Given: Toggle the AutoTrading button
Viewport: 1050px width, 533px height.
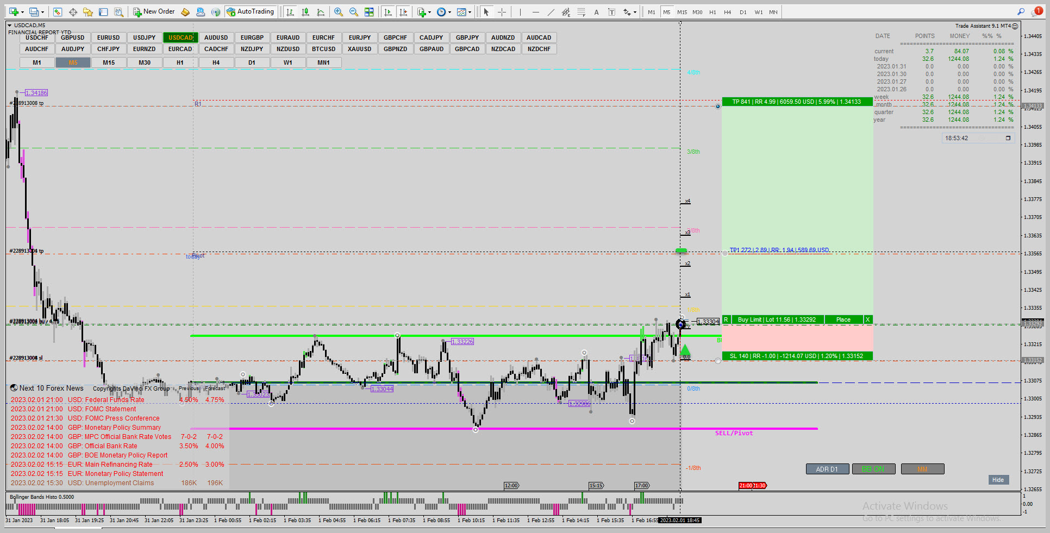Looking at the screenshot, I should click(251, 11).
